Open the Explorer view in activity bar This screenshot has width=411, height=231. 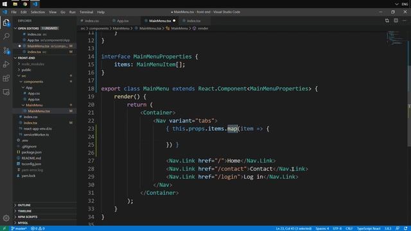pos(6,23)
